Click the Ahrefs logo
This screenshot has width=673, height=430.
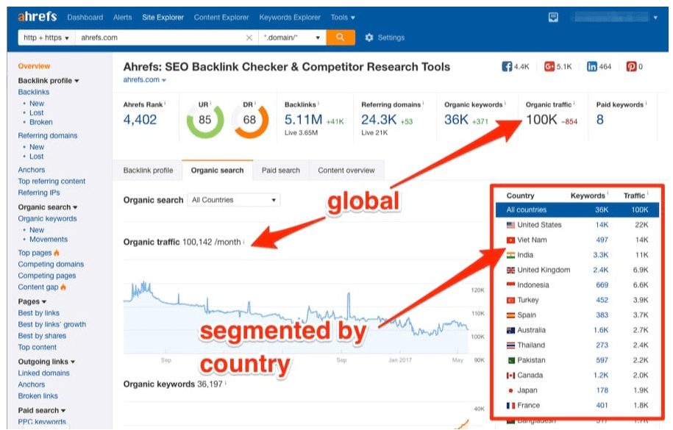click(37, 16)
